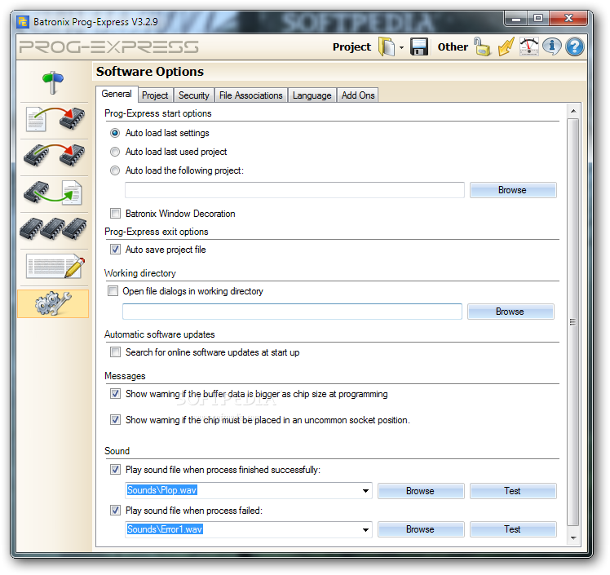610x575 pixels.
Task: Expand the Sounds\Error1.wav dropdown arrow
Action: point(365,530)
